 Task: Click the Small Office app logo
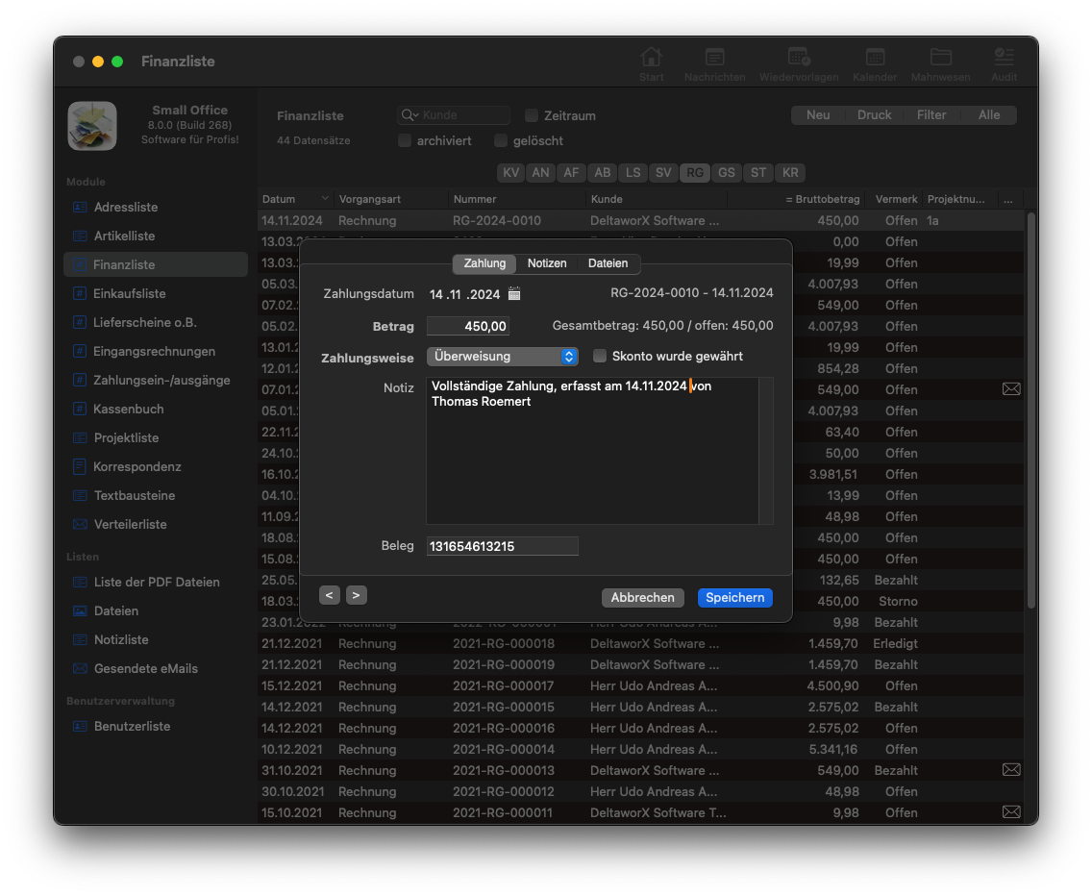click(x=92, y=126)
